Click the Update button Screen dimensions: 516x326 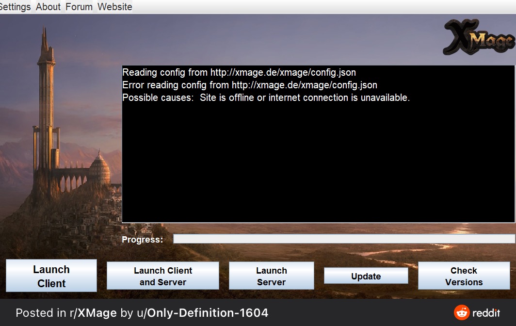pos(366,276)
